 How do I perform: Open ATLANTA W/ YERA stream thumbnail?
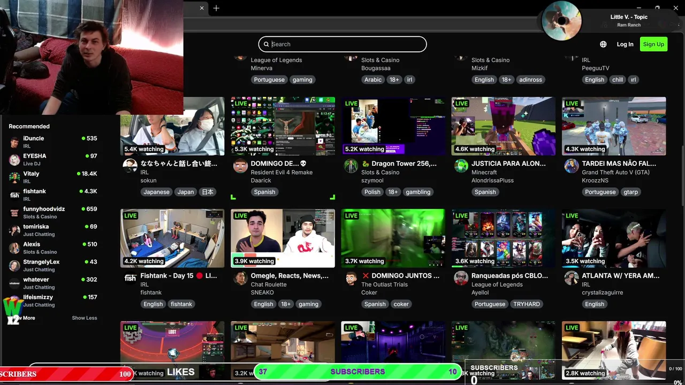pos(614,238)
